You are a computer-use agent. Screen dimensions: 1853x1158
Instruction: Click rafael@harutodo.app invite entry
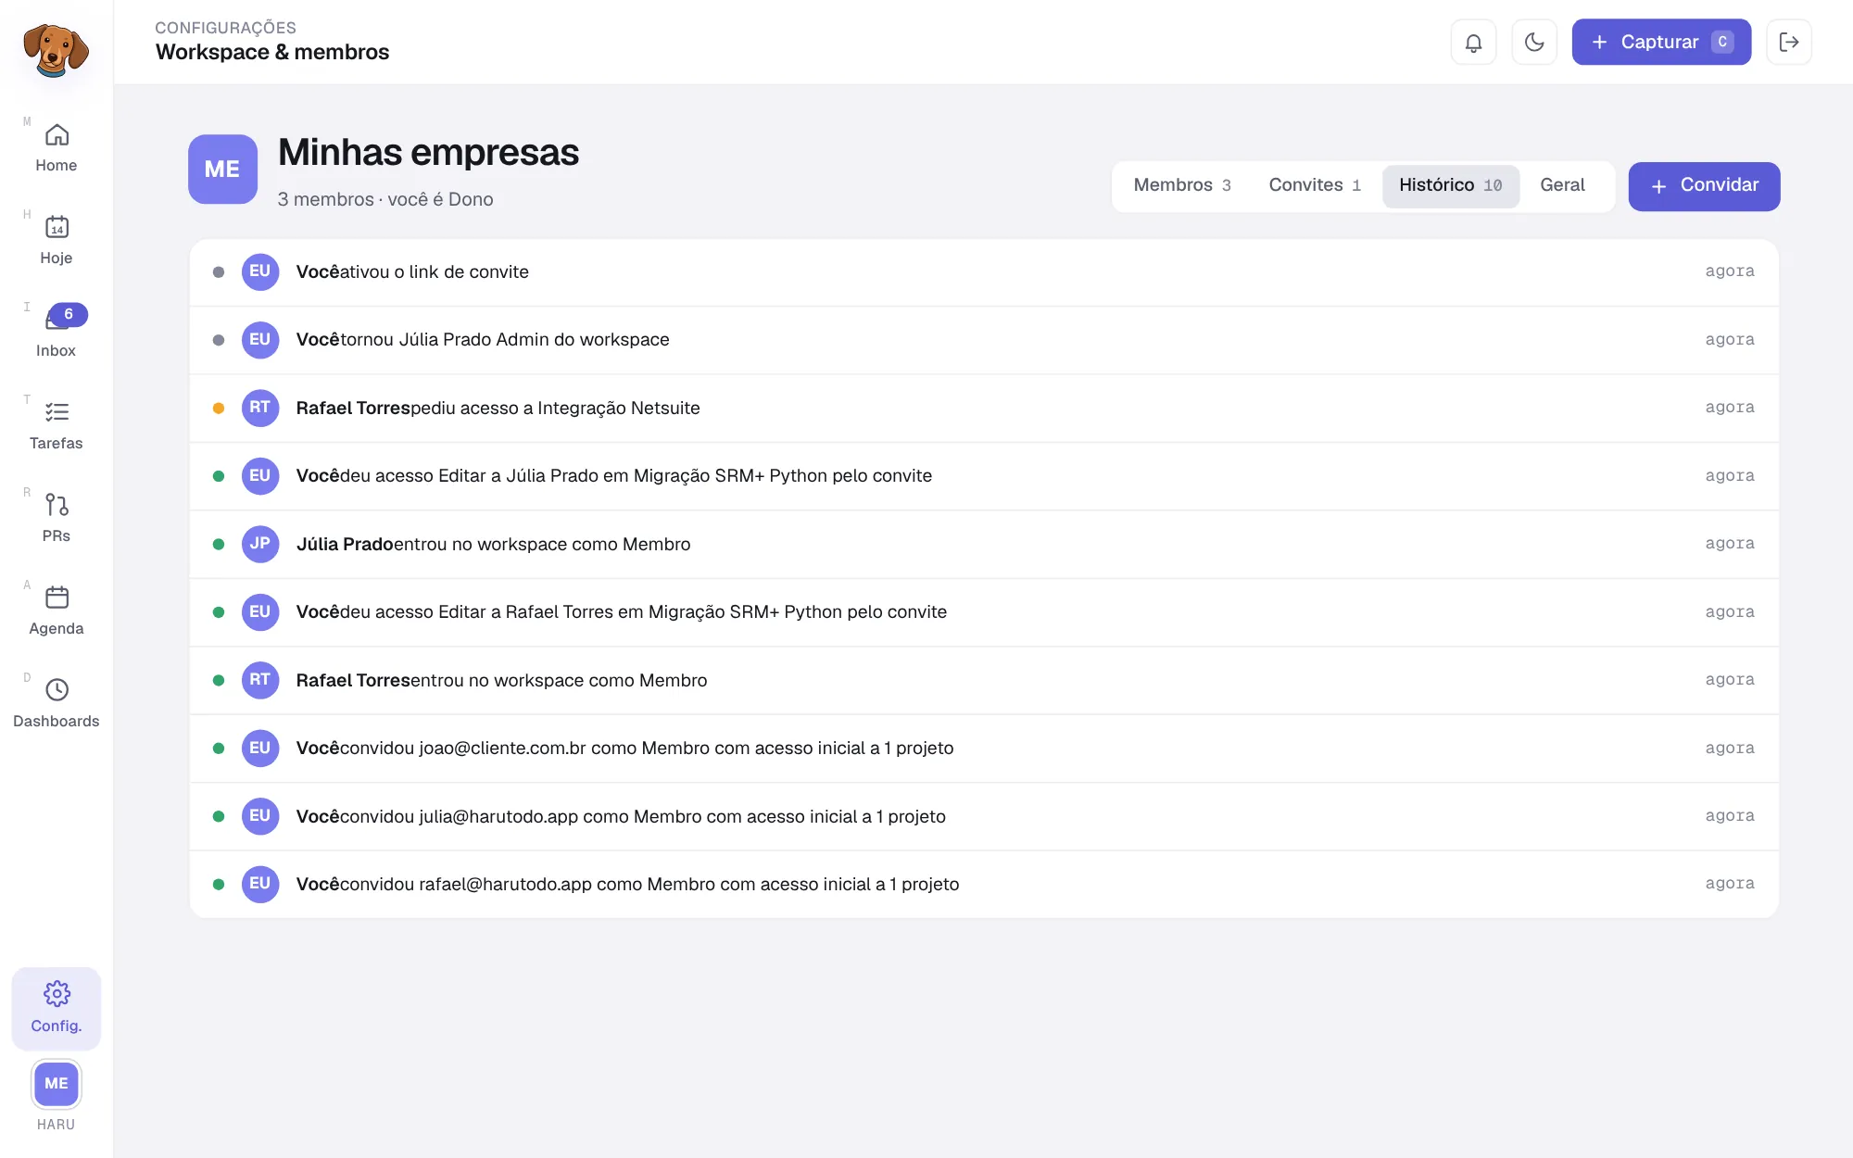click(x=984, y=885)
